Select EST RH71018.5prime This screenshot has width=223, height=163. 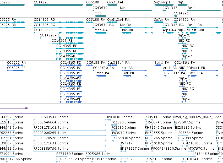tap(149, 146)
